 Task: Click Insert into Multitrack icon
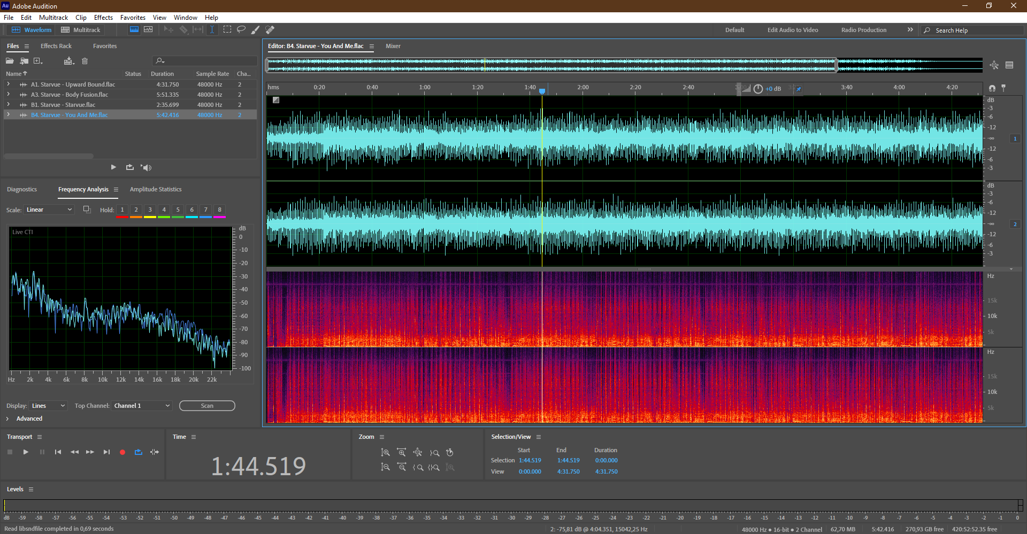[x=68, y=61]
